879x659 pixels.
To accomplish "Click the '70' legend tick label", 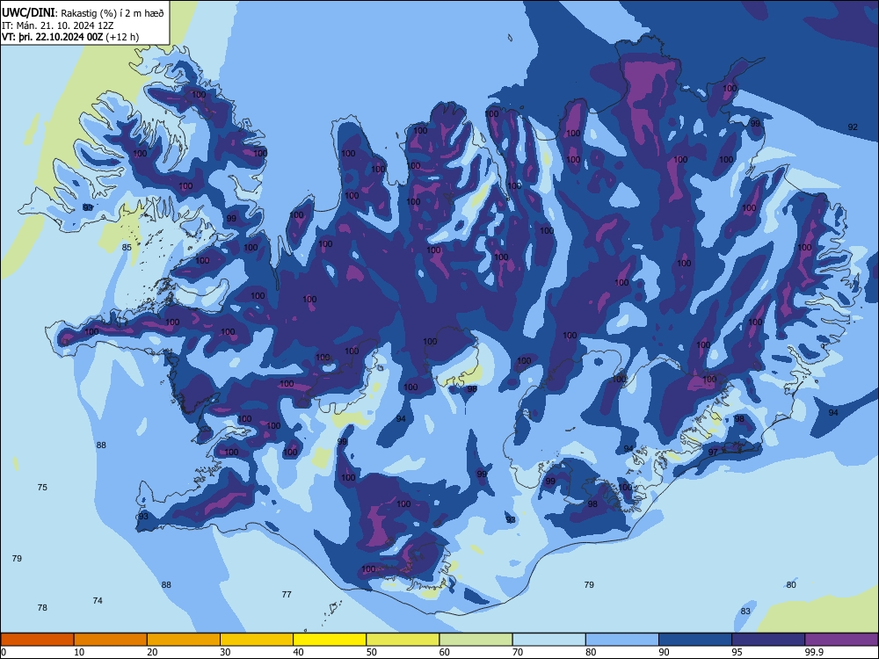I will coord(518,652).
